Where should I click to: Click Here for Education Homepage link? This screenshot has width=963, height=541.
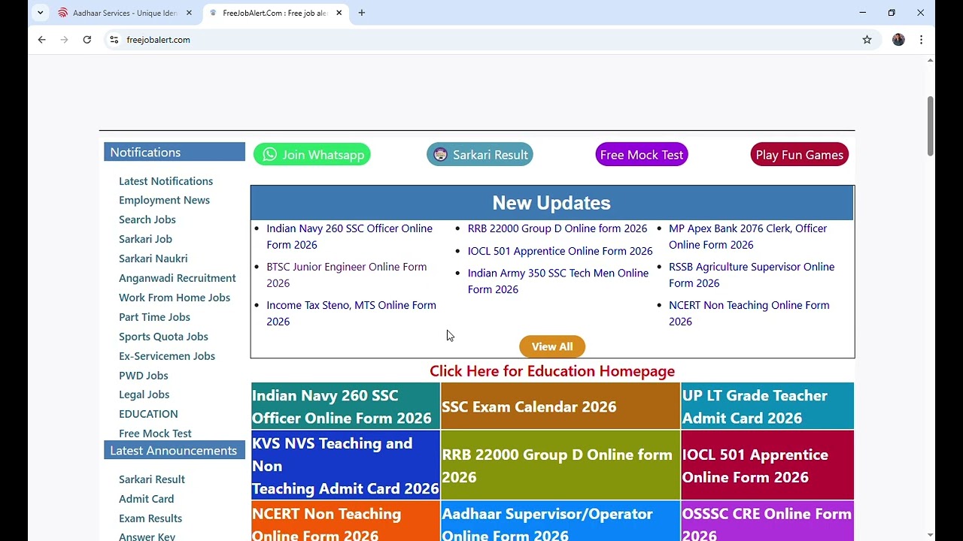pyautogui.click(x=552, y=371)
